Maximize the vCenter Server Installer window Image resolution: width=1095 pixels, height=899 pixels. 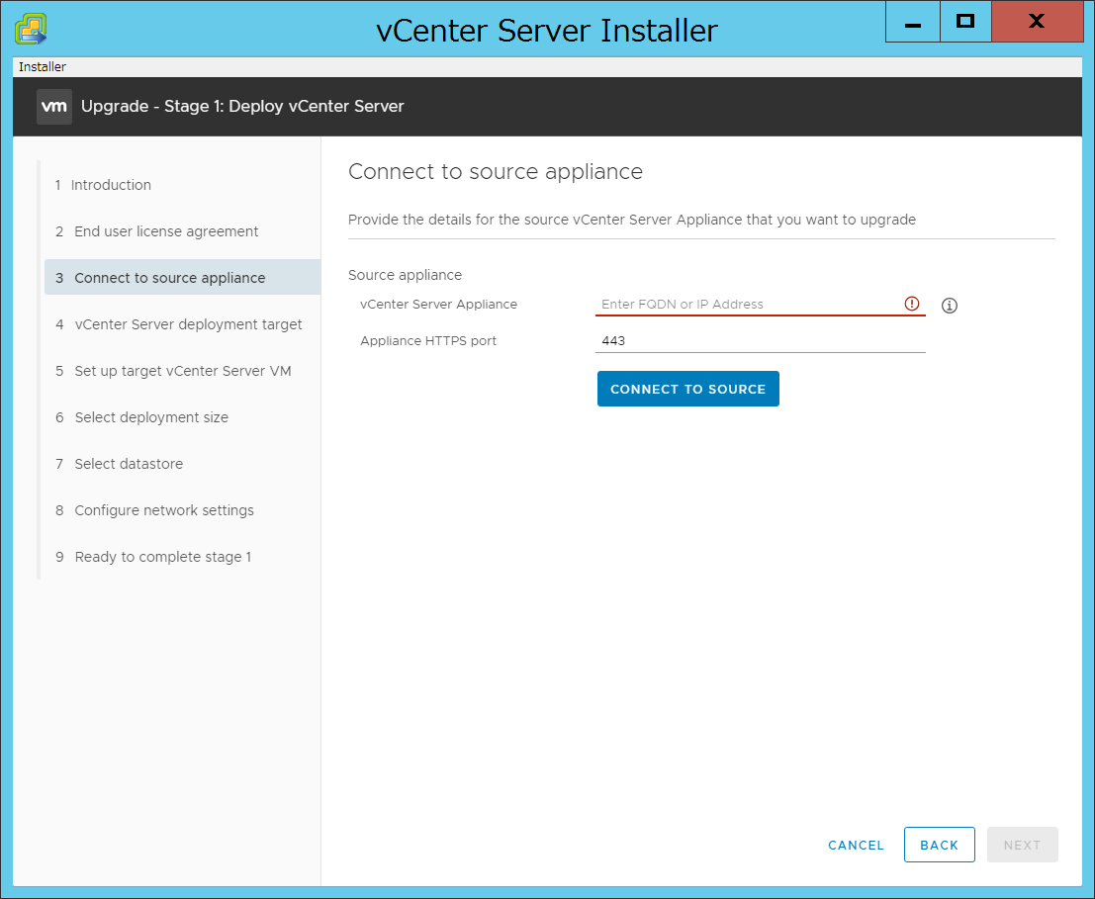[965, 22]
